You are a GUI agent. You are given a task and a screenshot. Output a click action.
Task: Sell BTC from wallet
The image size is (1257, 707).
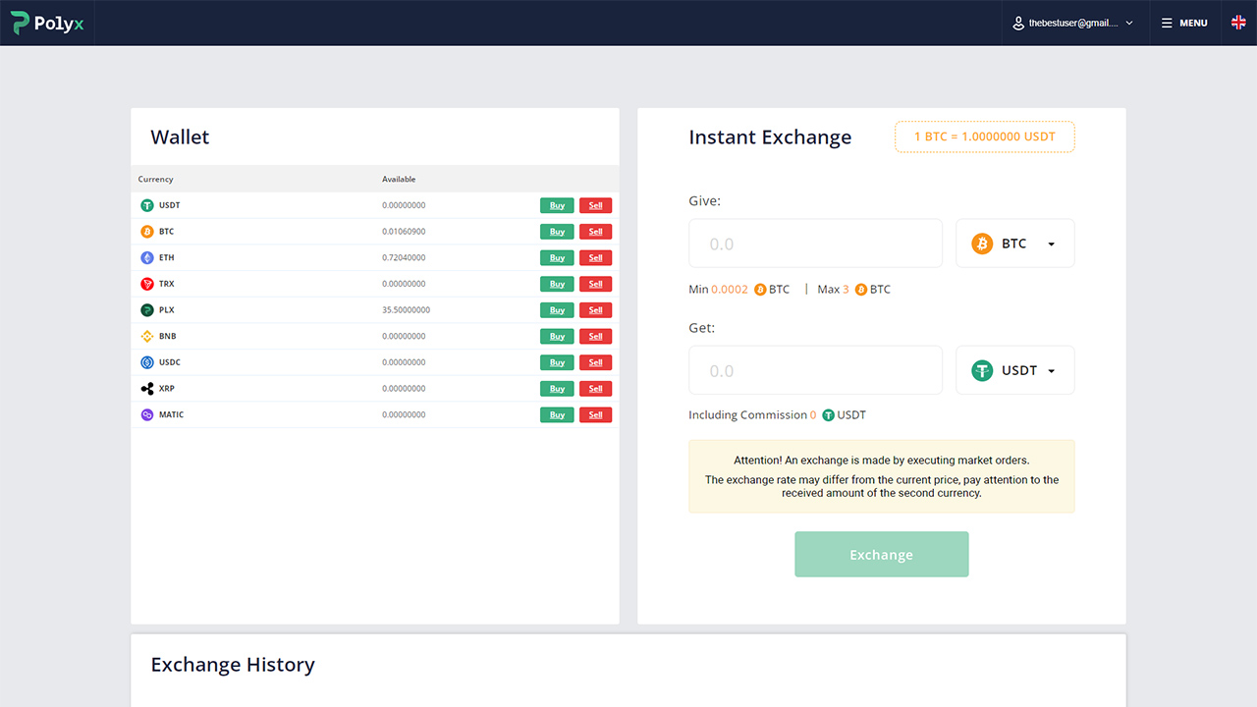595,232
